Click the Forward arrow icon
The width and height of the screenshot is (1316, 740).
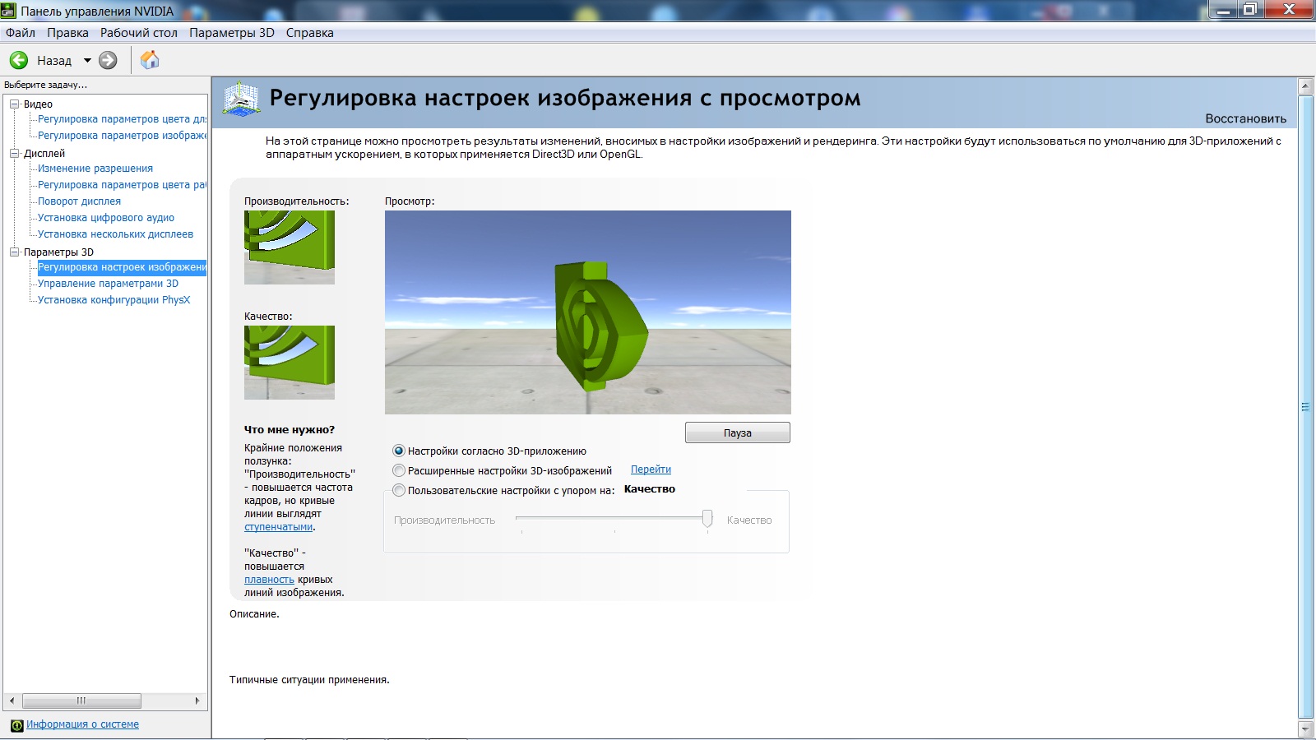[x=108, y=60]
